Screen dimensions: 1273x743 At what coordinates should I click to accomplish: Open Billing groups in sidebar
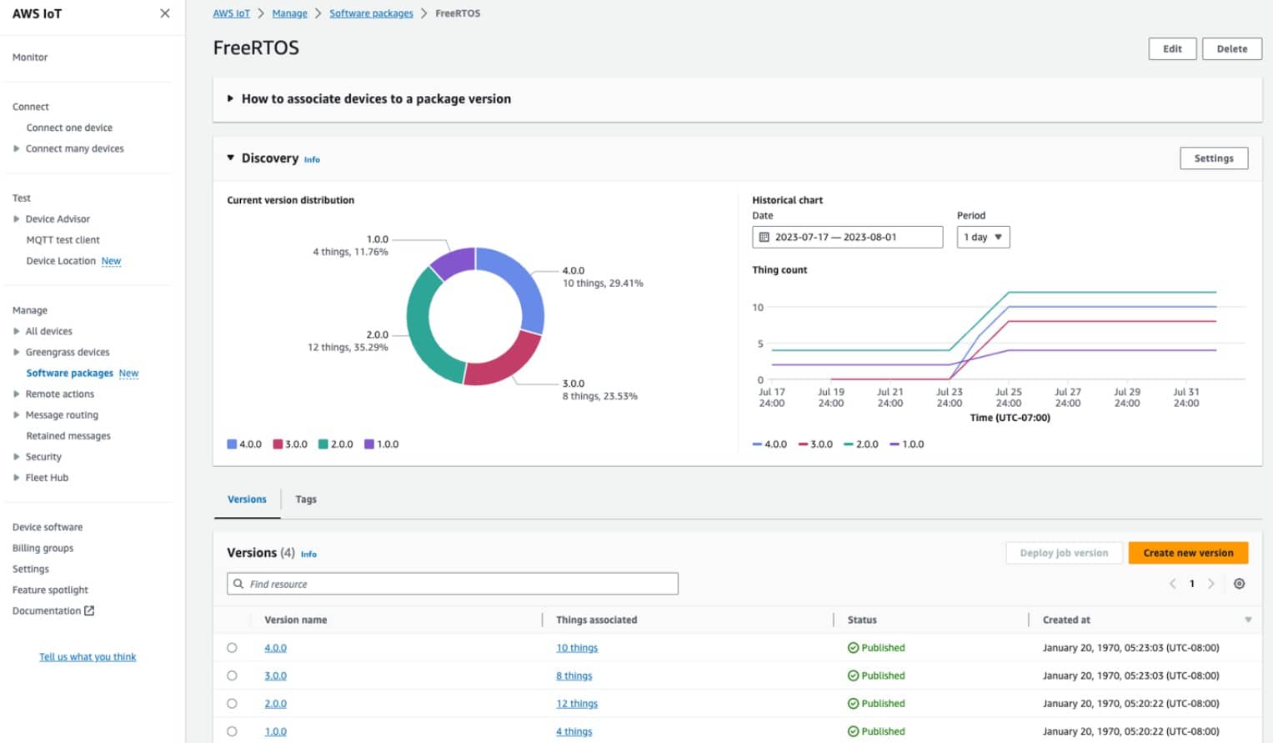[x=43, y=548]
